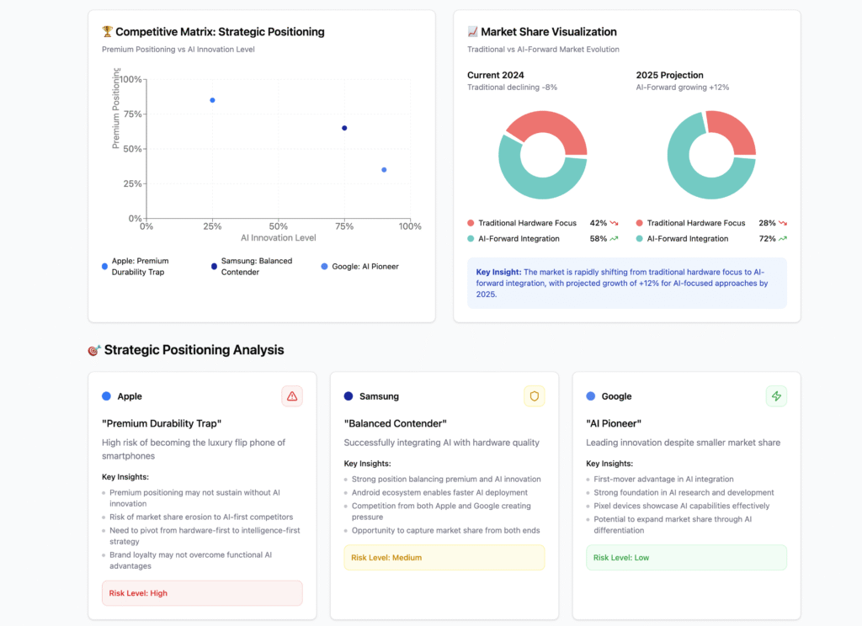Click the up-trend arrow next to 72%
862x626 pixels.
tap(783, 238)
